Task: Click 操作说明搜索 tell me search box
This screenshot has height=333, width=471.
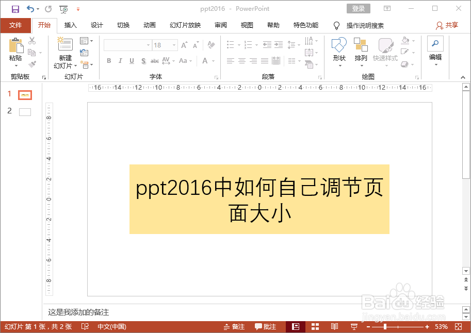Action: [x=365, y=26]
